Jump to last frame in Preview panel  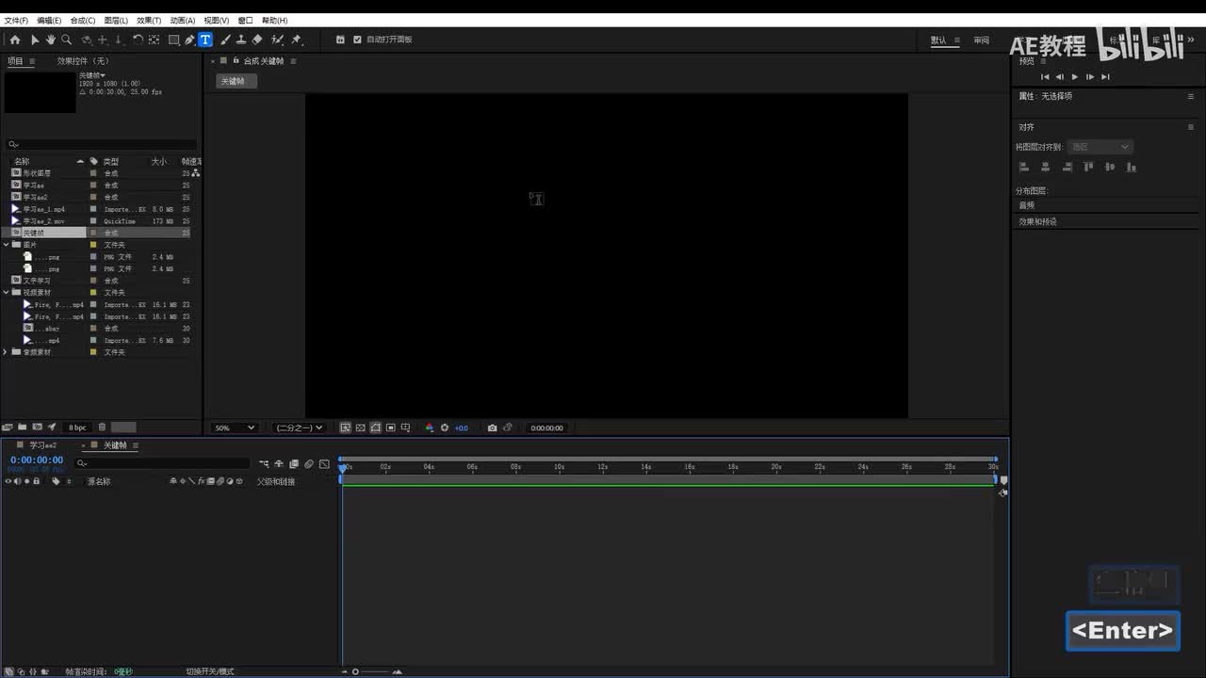click(x=1105, y=77)
